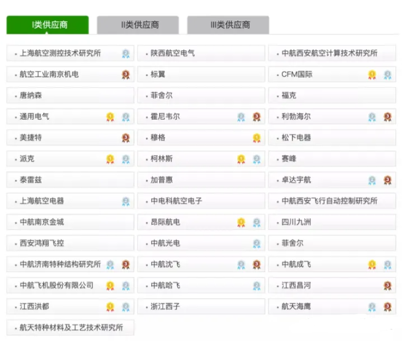Click the supplier name 江西洪都
Viewport: 408px width, 343px height.
point(34,307)
